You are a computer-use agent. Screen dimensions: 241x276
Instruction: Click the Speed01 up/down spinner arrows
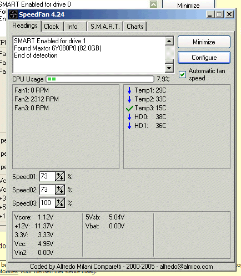tap(60, 177)
